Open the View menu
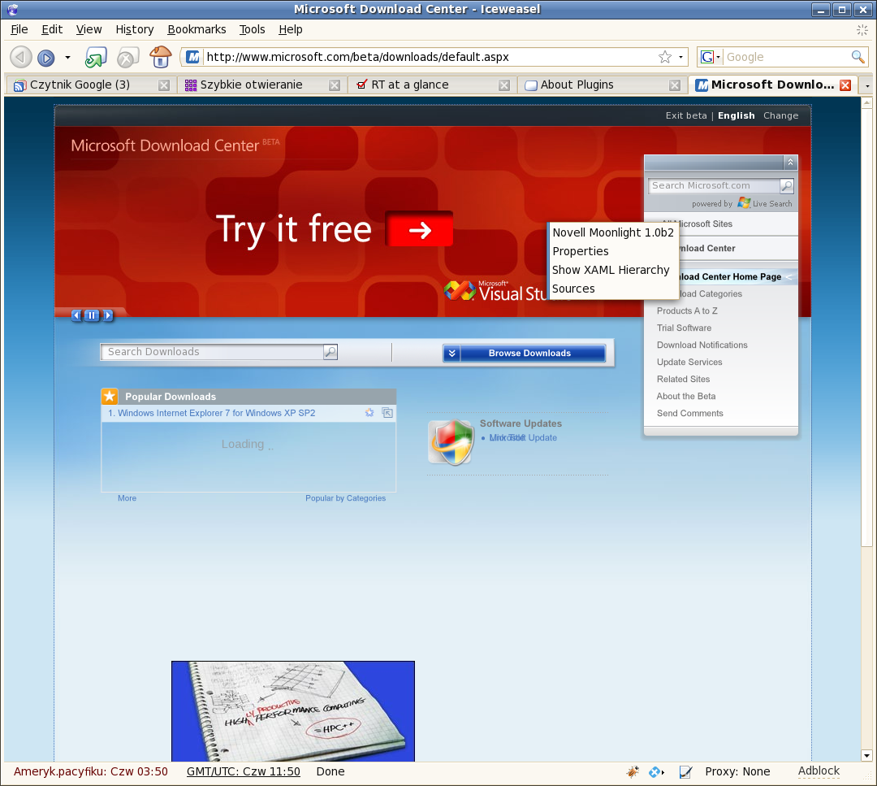Image resolution: width=877 pixels, height=786 pixels. tap(89, 29)
